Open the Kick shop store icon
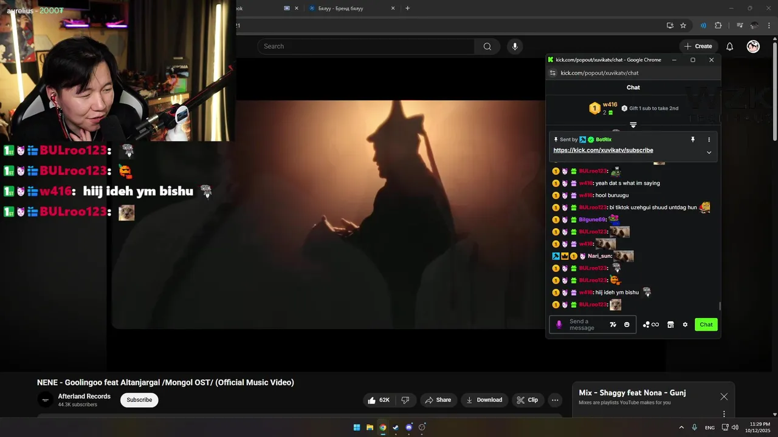The image size is (778, 437). pyautogui.click(x=670, y=325)
